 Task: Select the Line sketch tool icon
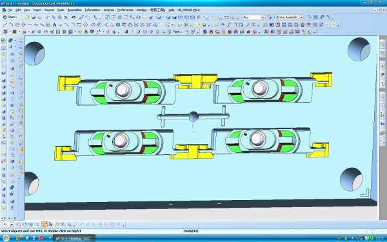pos(5,25)
